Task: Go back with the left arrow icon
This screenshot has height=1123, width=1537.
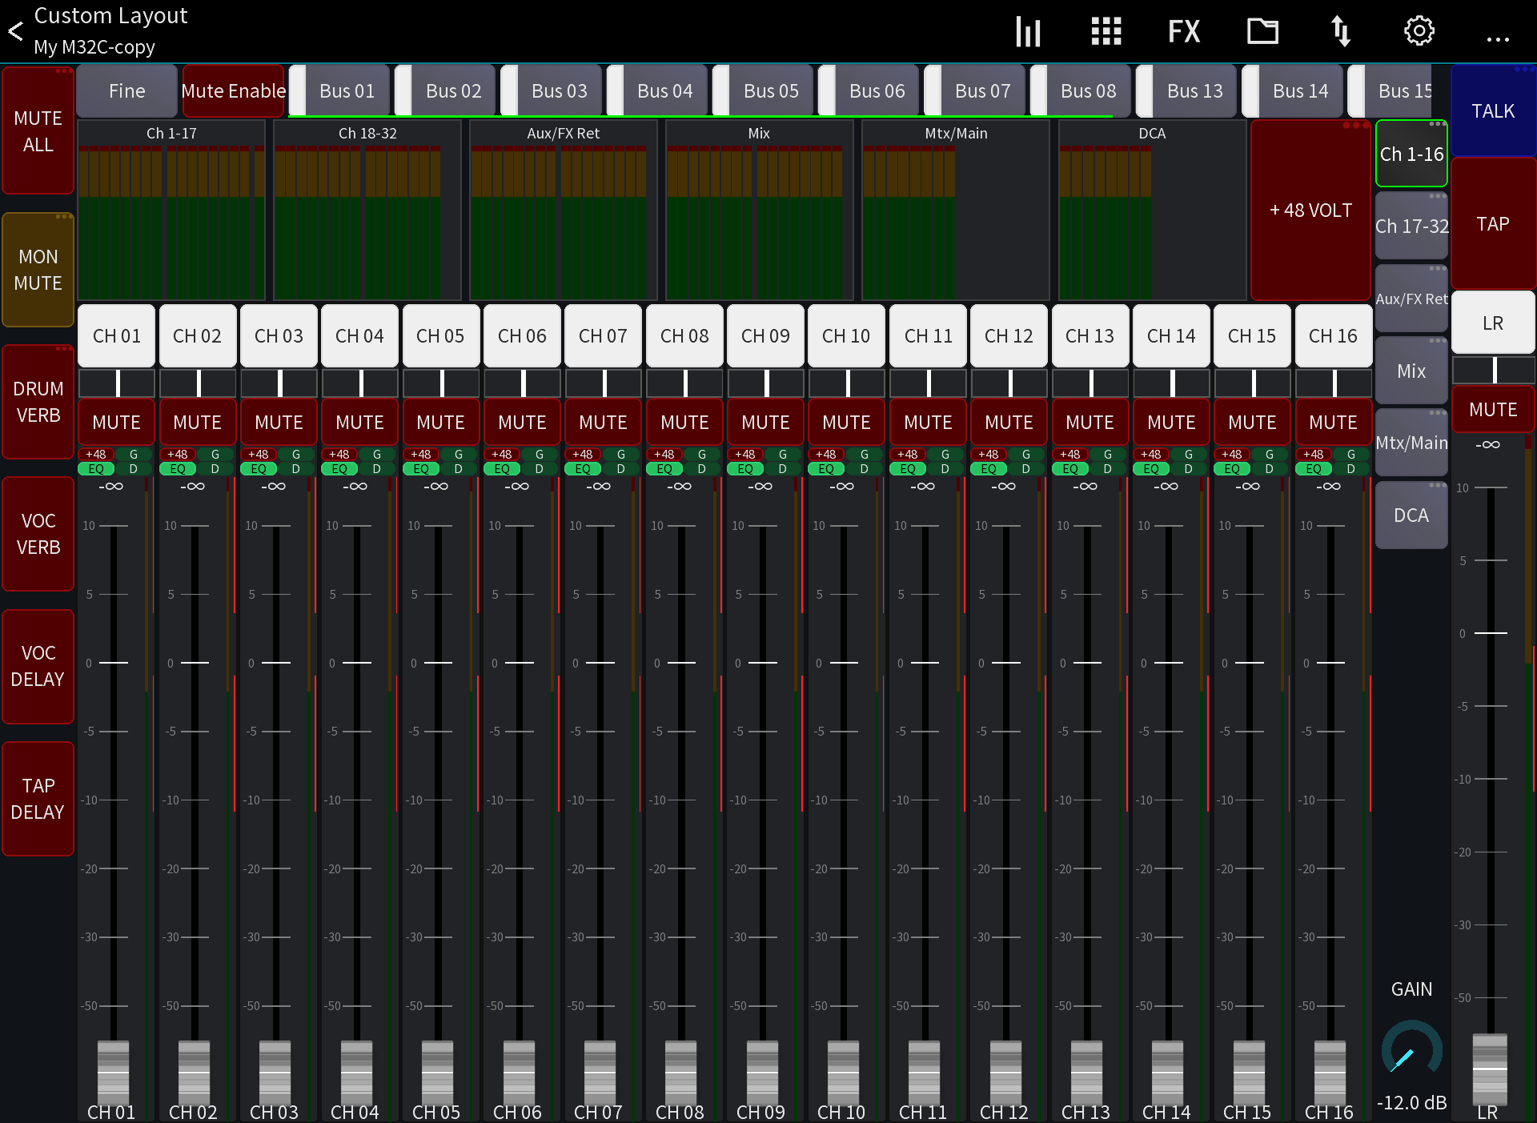Action: (15, 31)
